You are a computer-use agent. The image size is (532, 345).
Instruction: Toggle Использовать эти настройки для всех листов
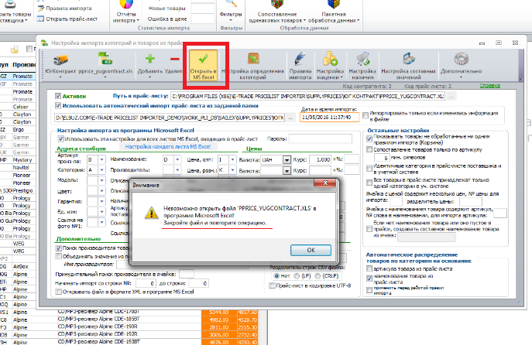point(60,138)
